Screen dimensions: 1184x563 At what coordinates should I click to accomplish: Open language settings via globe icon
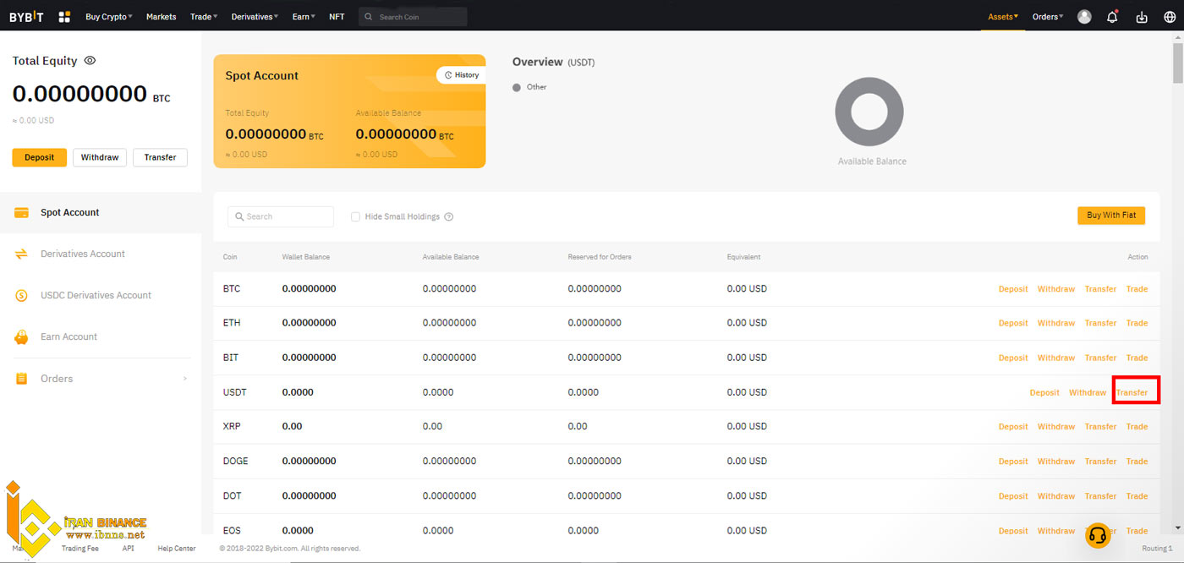click(1170, 17)
